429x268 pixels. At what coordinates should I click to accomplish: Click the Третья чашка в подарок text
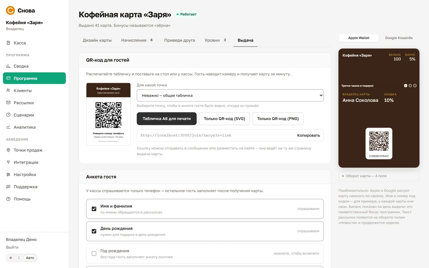357,86
